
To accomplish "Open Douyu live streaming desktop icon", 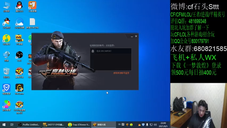I will click(x=32, y=7).
